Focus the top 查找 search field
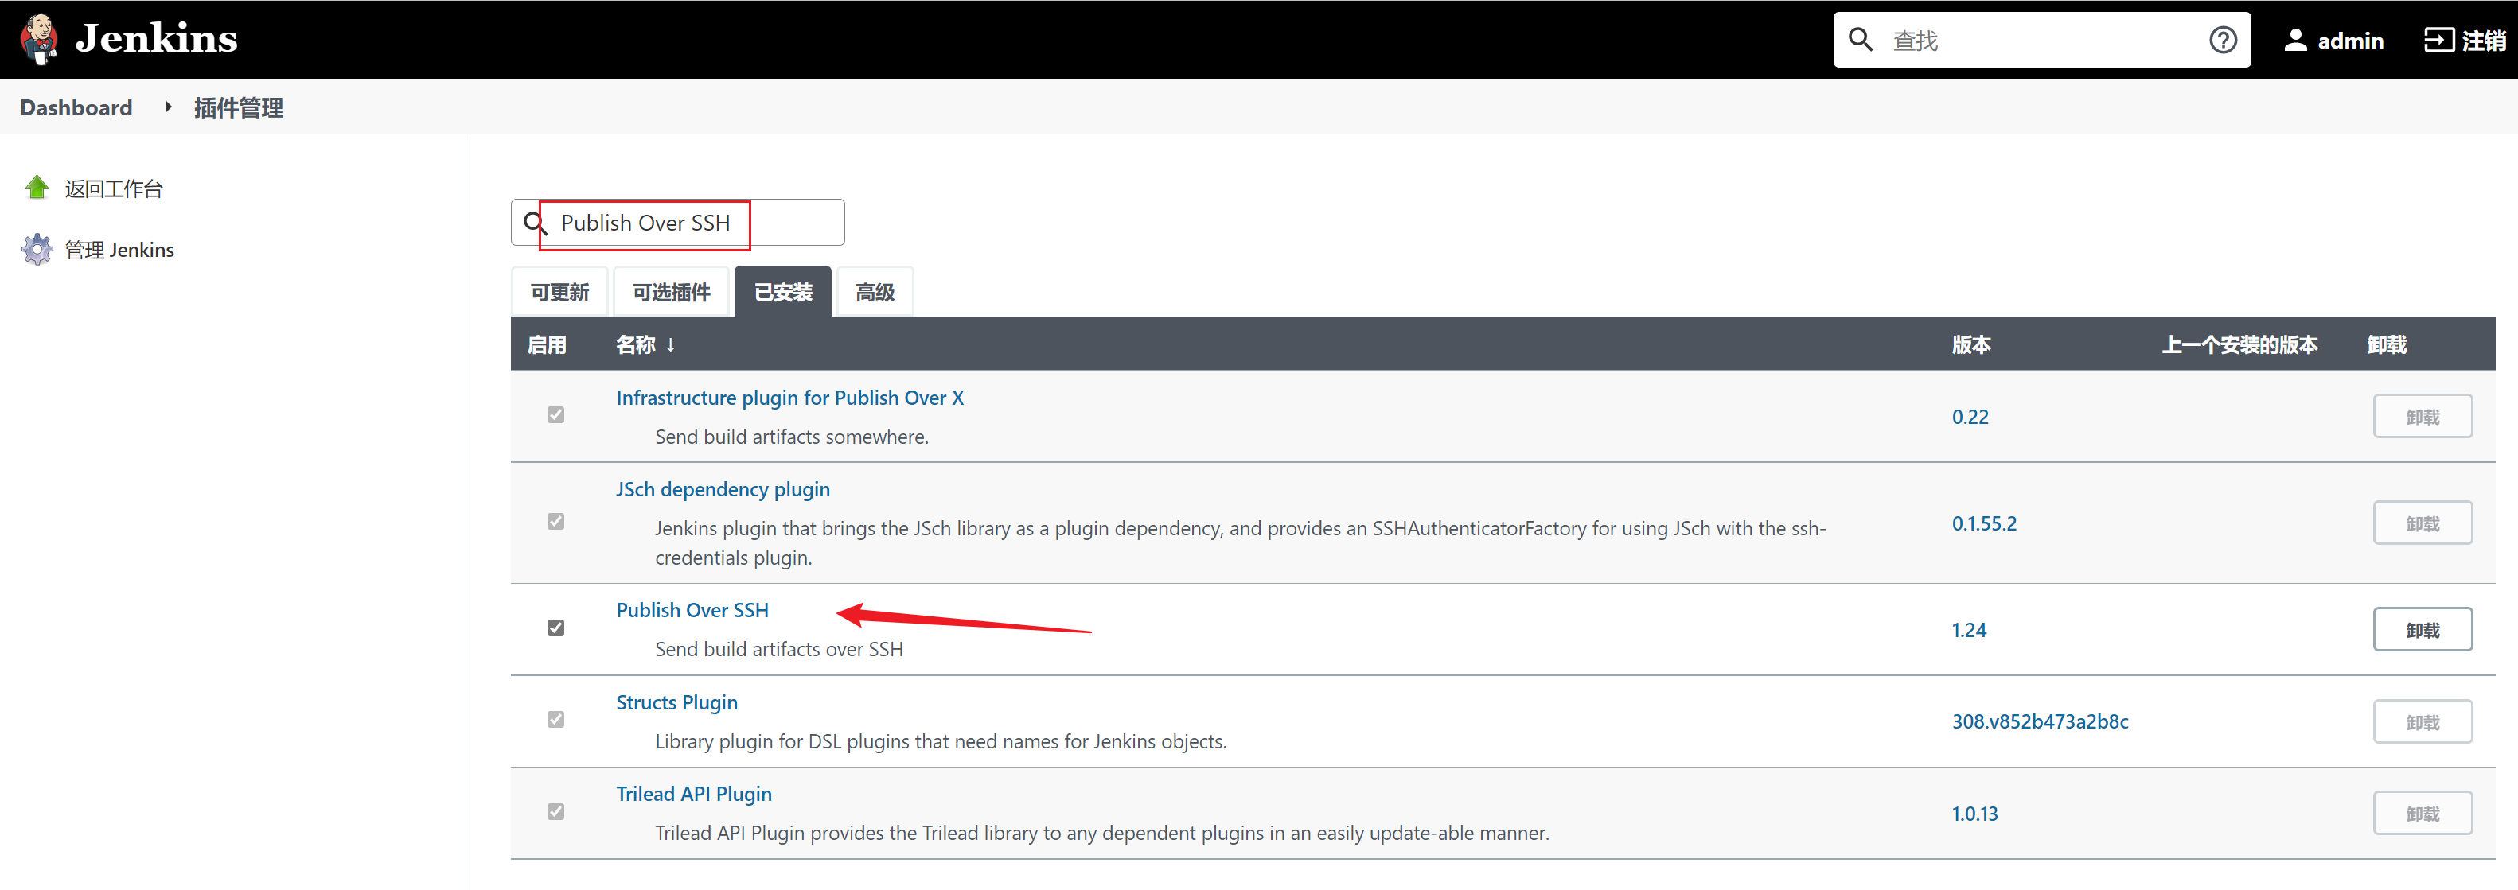Screen dimensions: 2518x890 [2041, 40]
